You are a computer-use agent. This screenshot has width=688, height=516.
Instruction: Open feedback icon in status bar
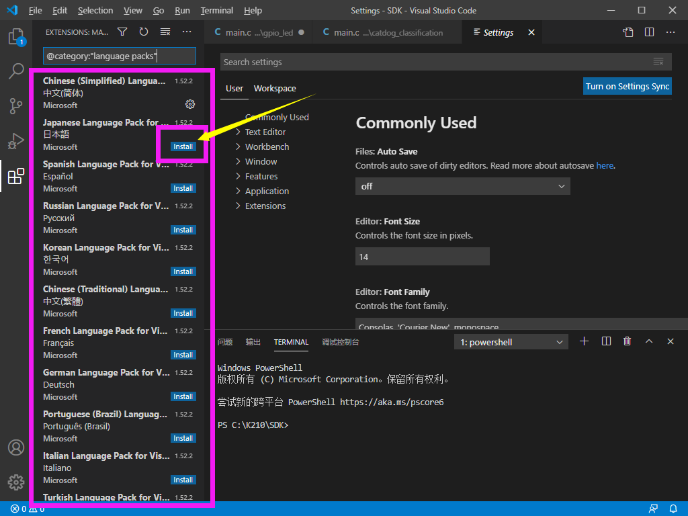point(653,509)
